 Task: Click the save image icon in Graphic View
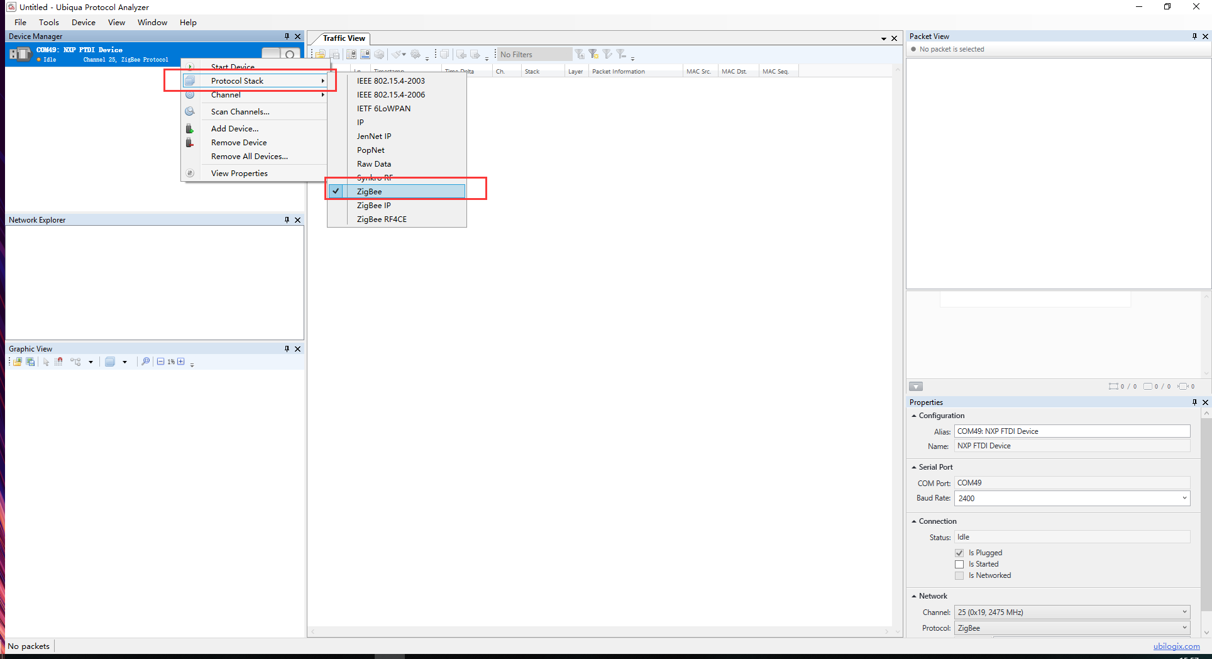(x=30, y=362)
